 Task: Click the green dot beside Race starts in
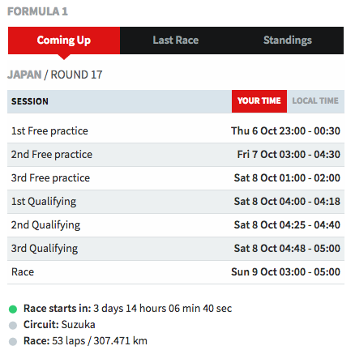coord(13,309)
